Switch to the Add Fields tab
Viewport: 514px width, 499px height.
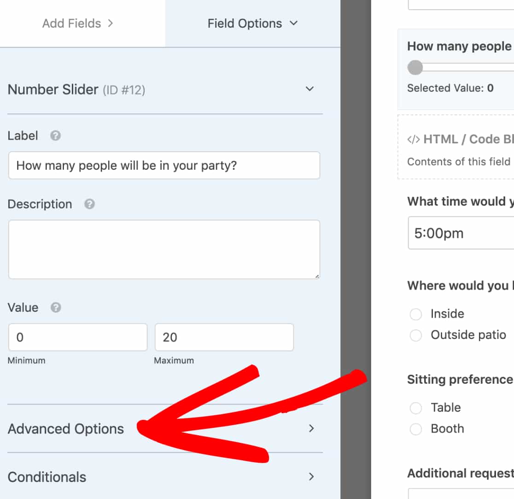point(77,23)
